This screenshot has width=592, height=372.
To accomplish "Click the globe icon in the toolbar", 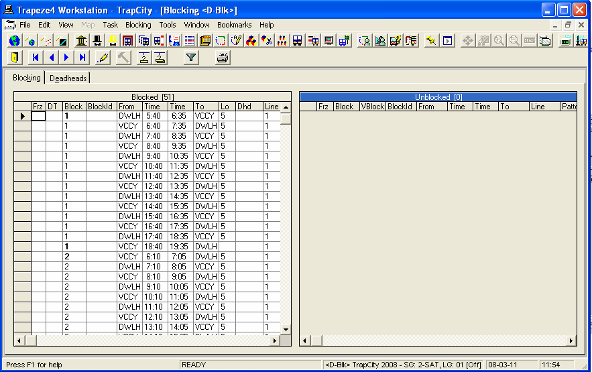I will click(x=15, y=41).
